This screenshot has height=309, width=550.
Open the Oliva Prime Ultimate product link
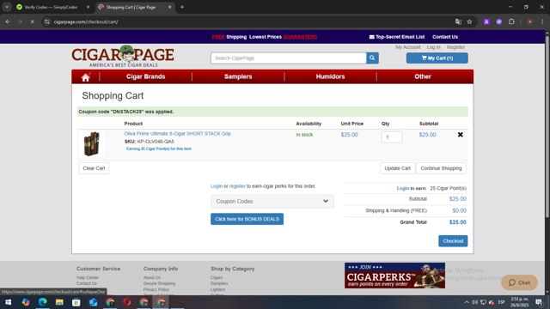pos(178,134)
